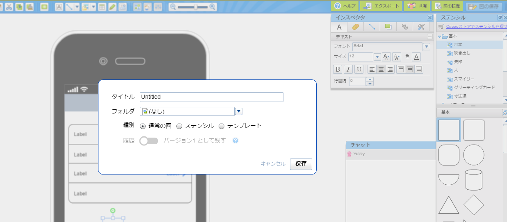
Task: Decrease line spacing stepper down arrow
Action: pos(370,84)
